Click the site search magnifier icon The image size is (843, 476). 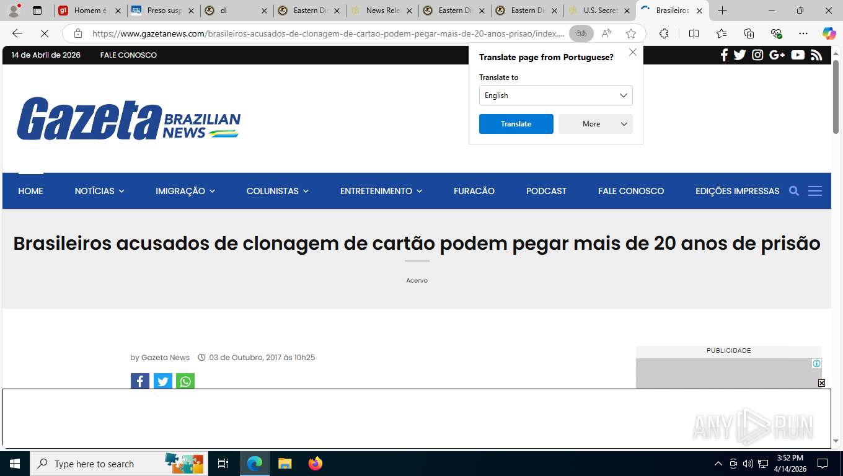click(793, 191)
